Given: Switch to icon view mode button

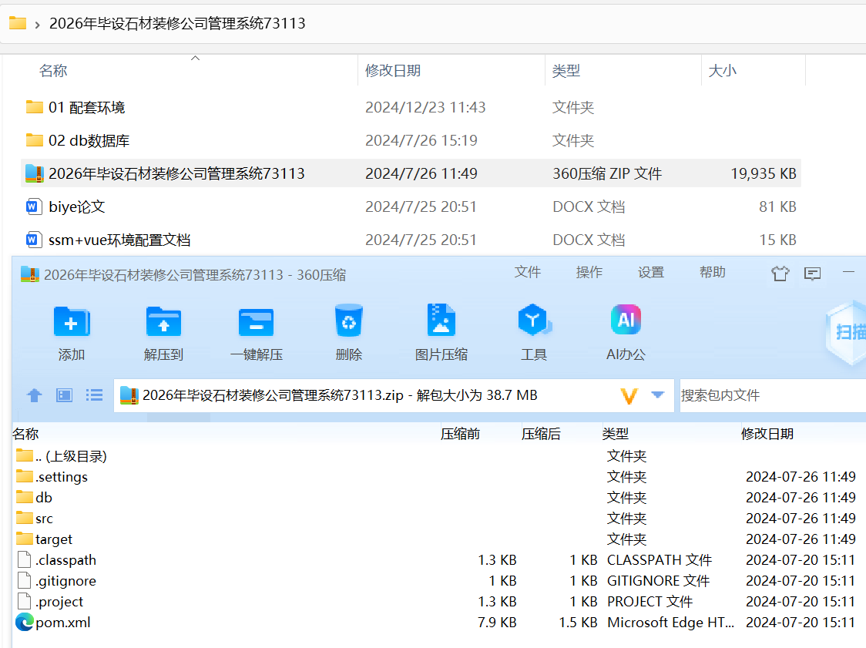Looking at the screenshot, I should click(64, 395).
